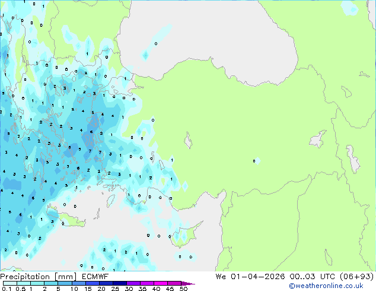Select legend swatch between 30 and 35
Image resolution: width=376 pixels, height=291 pixels.
click(x=133, y=283)
